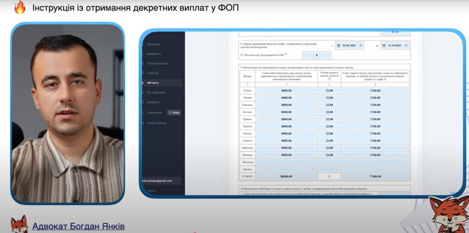Viewport: 469px width, 233px height.
Task: Open calendar icon in 31-10-2025 date field
Action: 384,45
